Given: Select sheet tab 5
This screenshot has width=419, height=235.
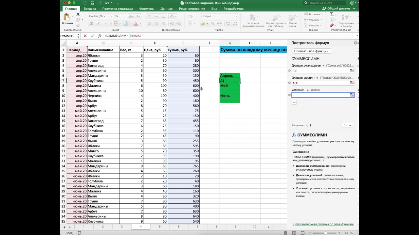Looking at the screenshot, I should [x=160, y=227].
